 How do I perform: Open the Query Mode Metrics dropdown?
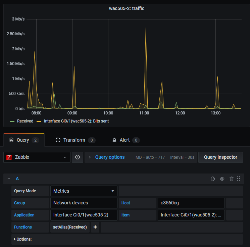[84, 191]
